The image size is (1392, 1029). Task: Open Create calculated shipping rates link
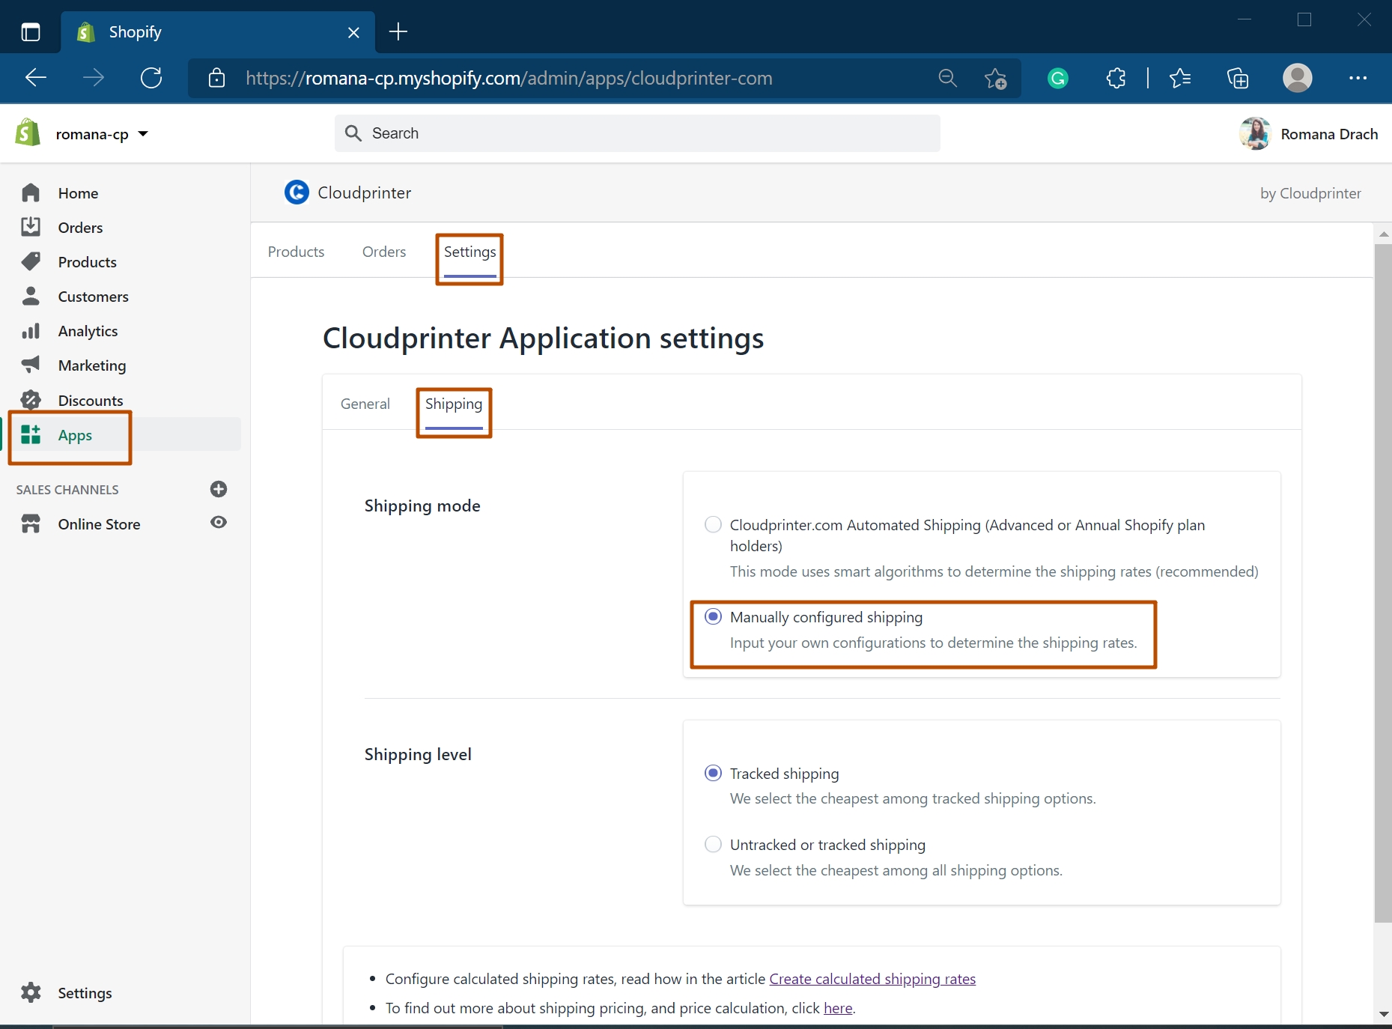(872, 979)
